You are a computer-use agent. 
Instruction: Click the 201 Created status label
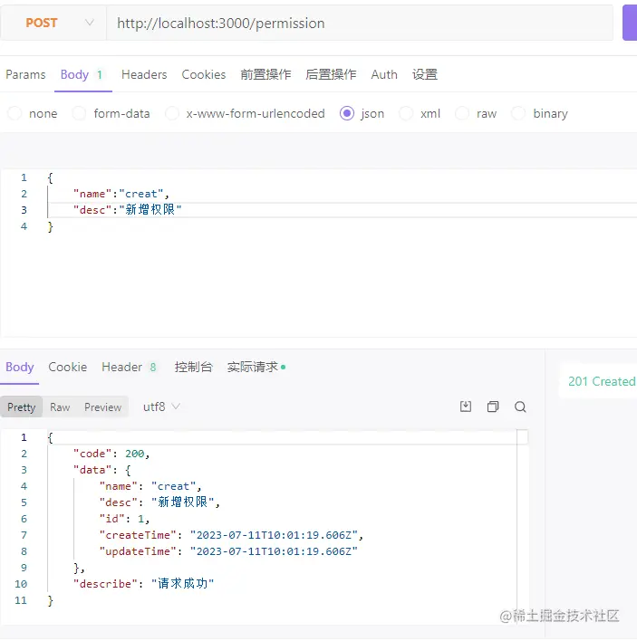(602, 381)
